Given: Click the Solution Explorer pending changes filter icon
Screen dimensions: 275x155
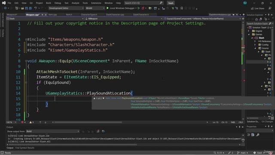Looking at the screenshot, I should [x=266, y=19].
